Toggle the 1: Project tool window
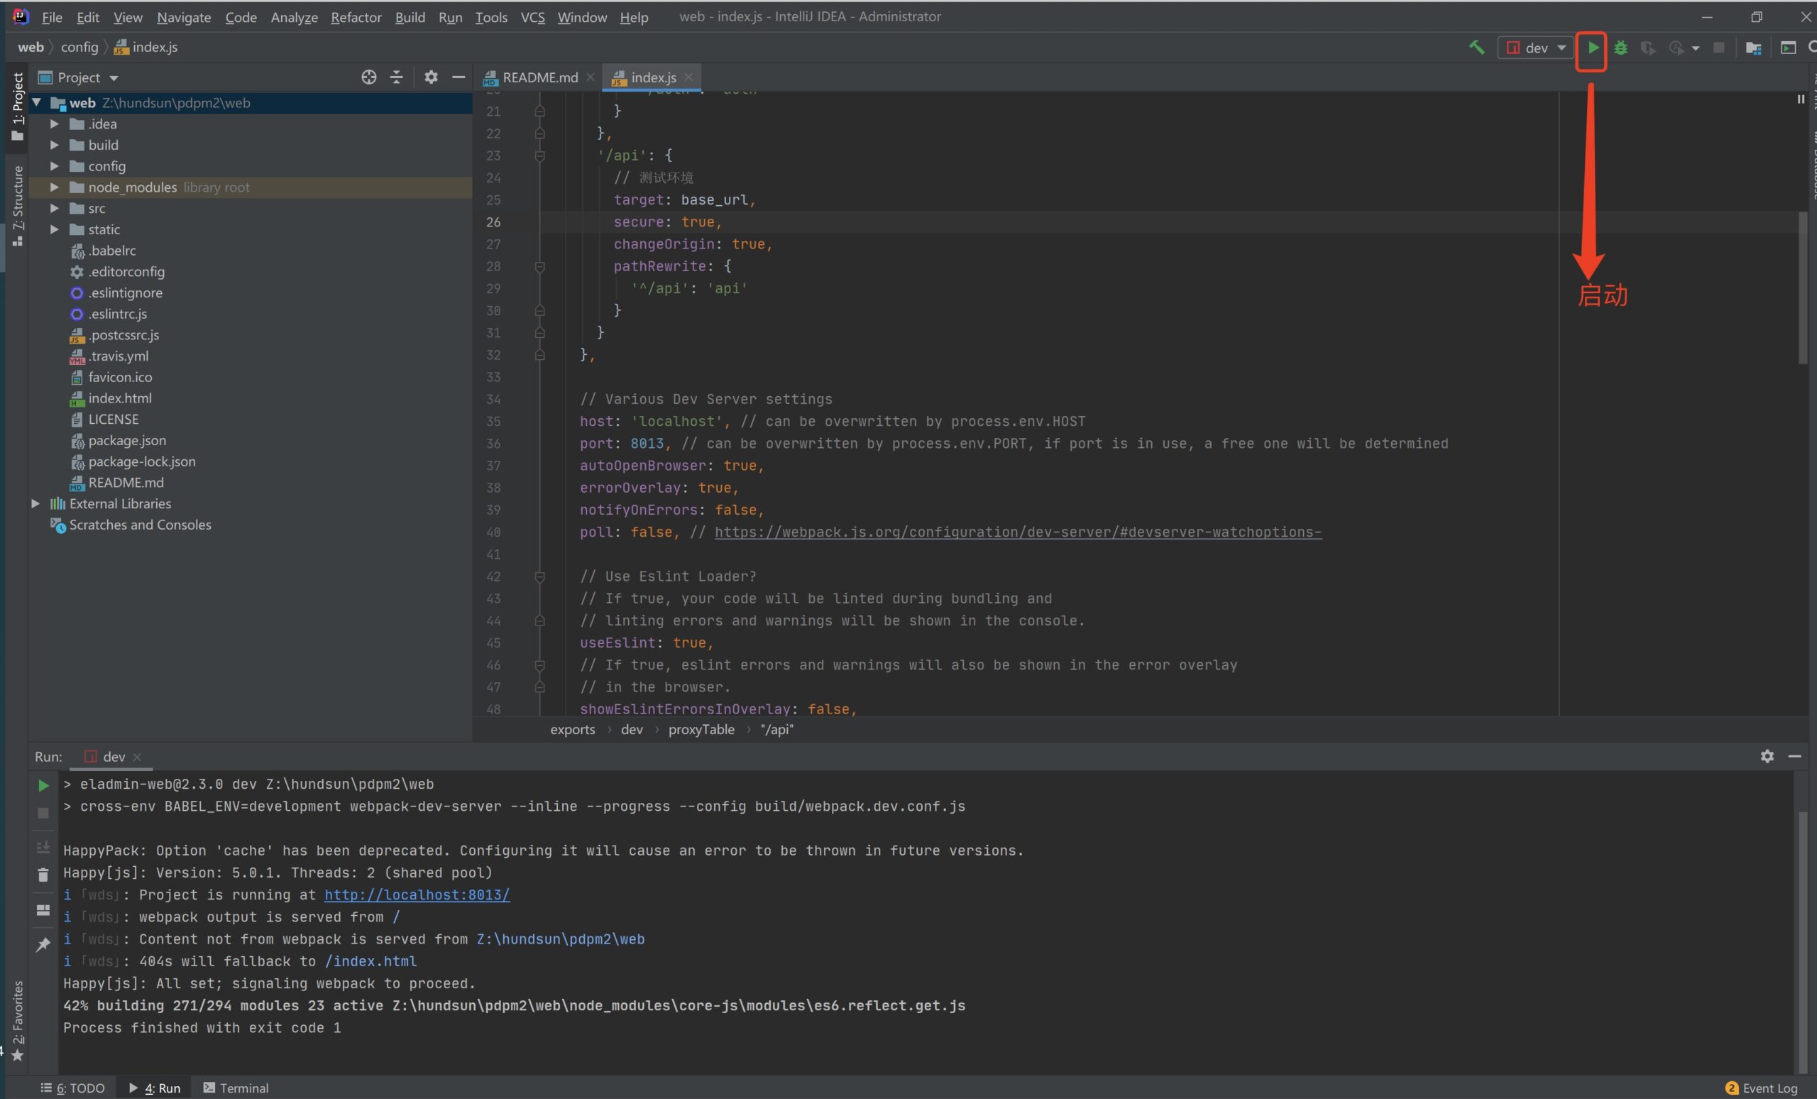The width and height of the screenshot is (1817, 1099). (18, 107)
